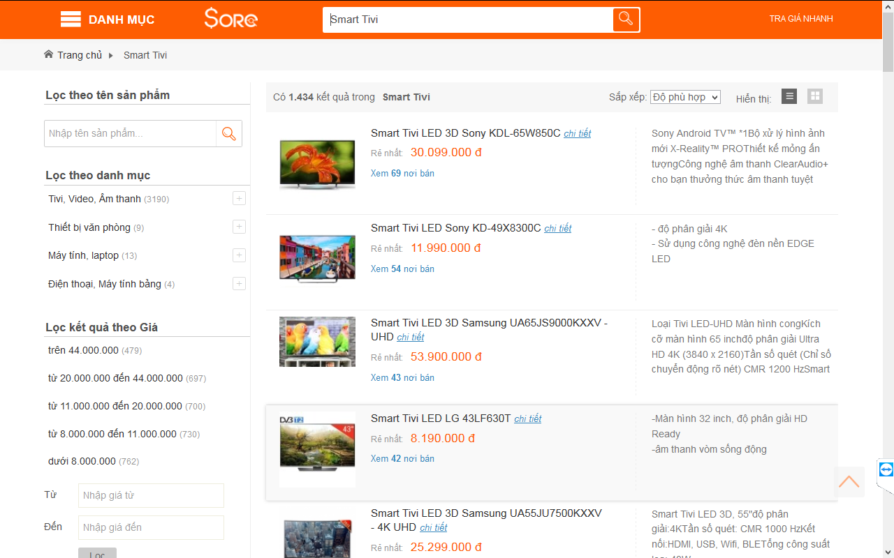The width and height of the screenshot is (894, 558).
Task: Click Smart Tivi breadcrumb item
Action: pos(145,55)
